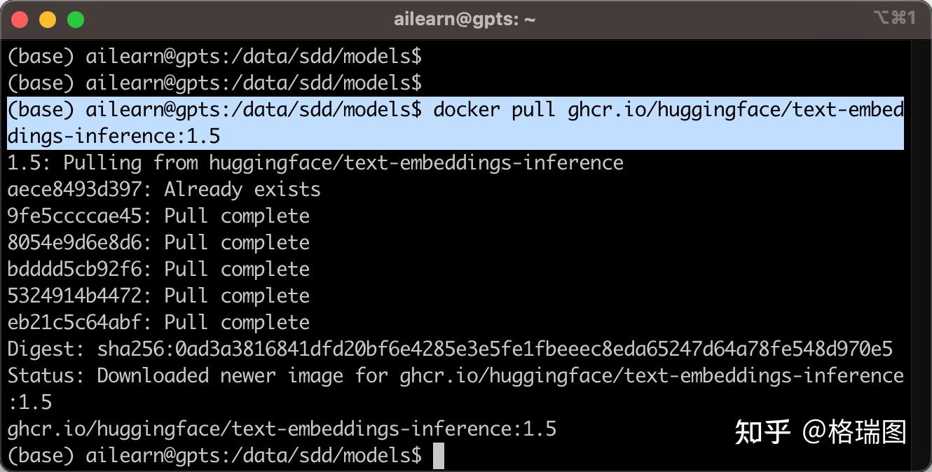
Task: Click the first prompt line at the top
Action: click(214, 56)
